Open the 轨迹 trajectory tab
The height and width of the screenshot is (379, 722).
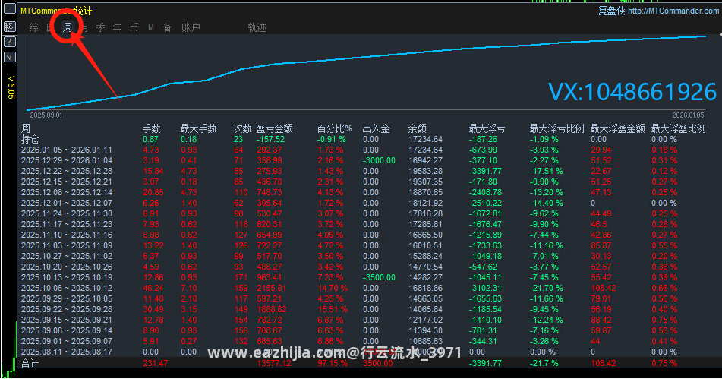[x=257, y=27]
